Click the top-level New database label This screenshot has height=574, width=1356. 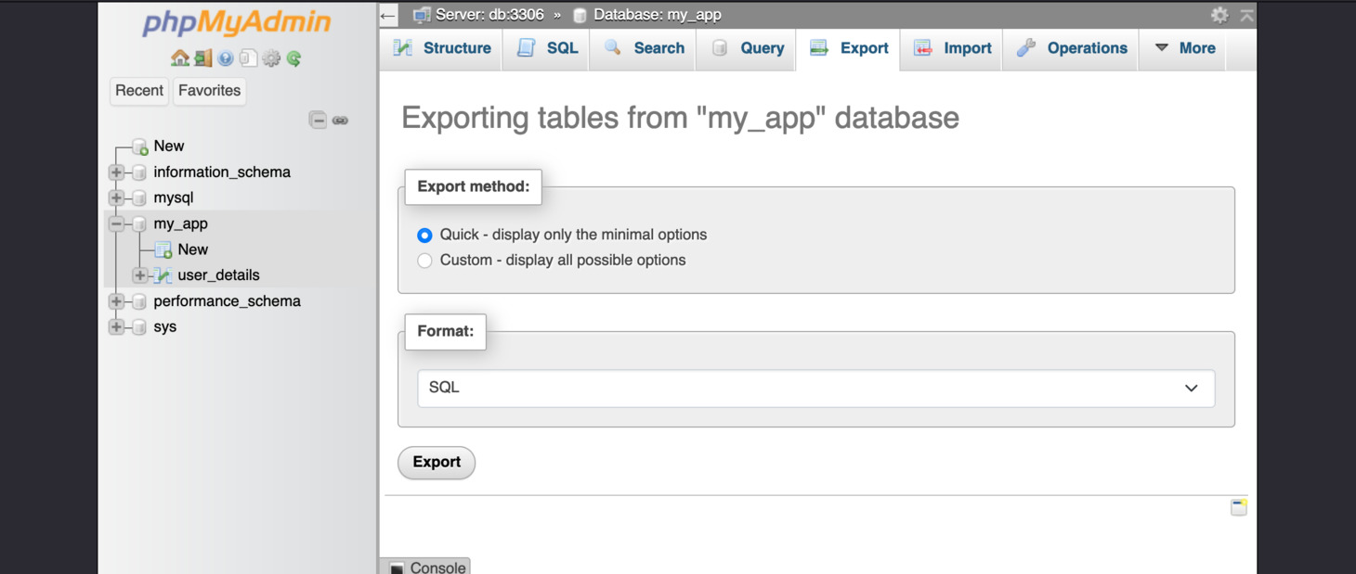click(x=168, y=147)
